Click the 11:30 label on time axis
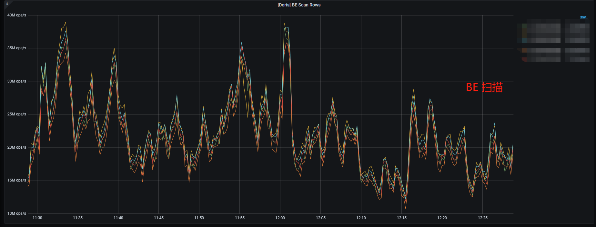This screenshot has width=596, height=227. [37, 218]
